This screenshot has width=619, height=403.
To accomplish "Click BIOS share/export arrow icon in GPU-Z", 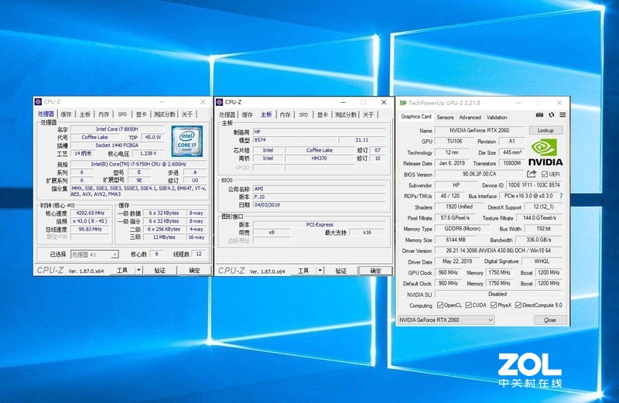I will click(532, 174).
